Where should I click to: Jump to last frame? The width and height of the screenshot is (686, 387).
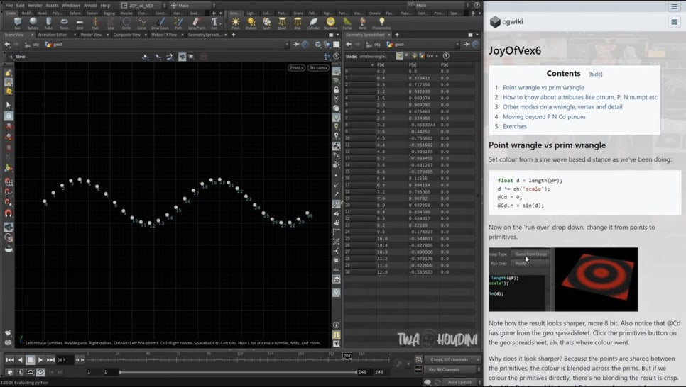[x=50, y=360]
